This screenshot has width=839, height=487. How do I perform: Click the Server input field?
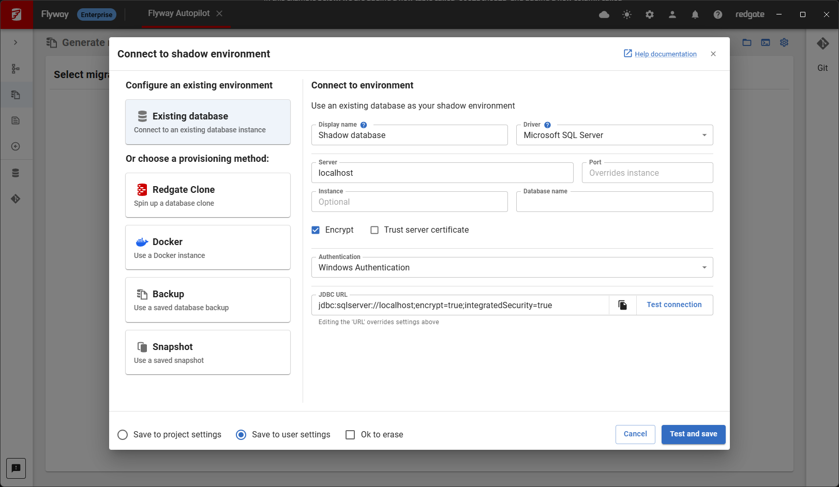pyautogui.click(x=442, y=173)
